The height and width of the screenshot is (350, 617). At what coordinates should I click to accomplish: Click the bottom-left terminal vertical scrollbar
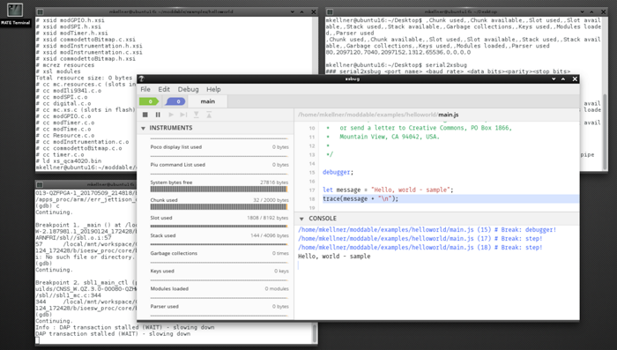315,333
